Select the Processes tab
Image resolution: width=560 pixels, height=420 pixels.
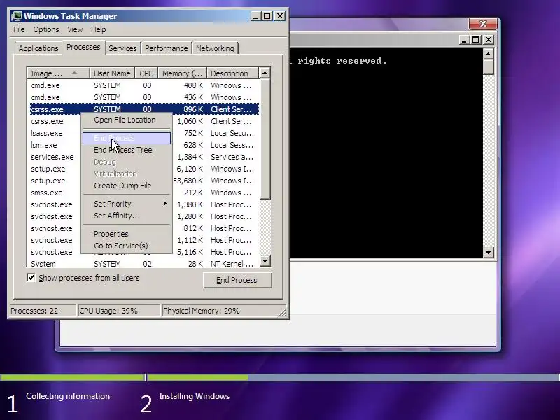[83, 47]
